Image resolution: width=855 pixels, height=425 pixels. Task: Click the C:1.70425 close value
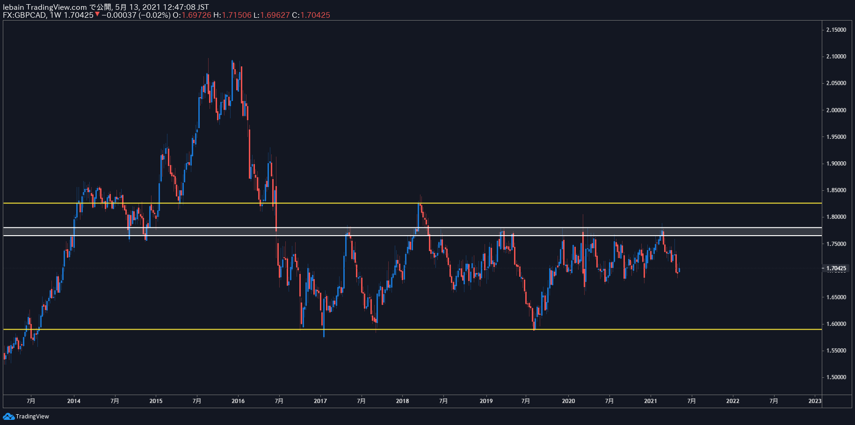point(311,15)
